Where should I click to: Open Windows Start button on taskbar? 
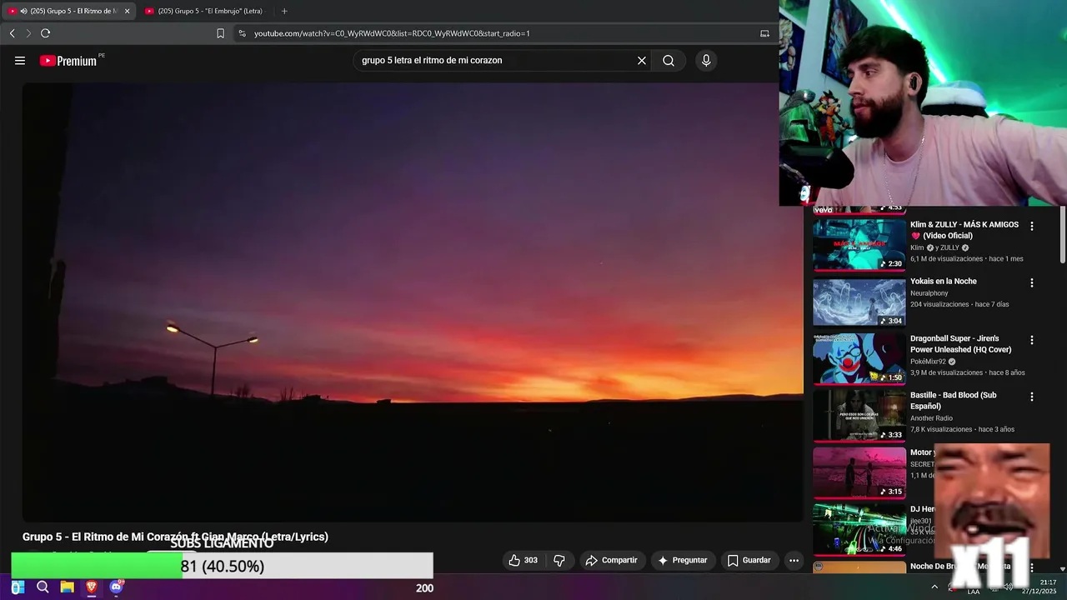(x=18, y=587)
